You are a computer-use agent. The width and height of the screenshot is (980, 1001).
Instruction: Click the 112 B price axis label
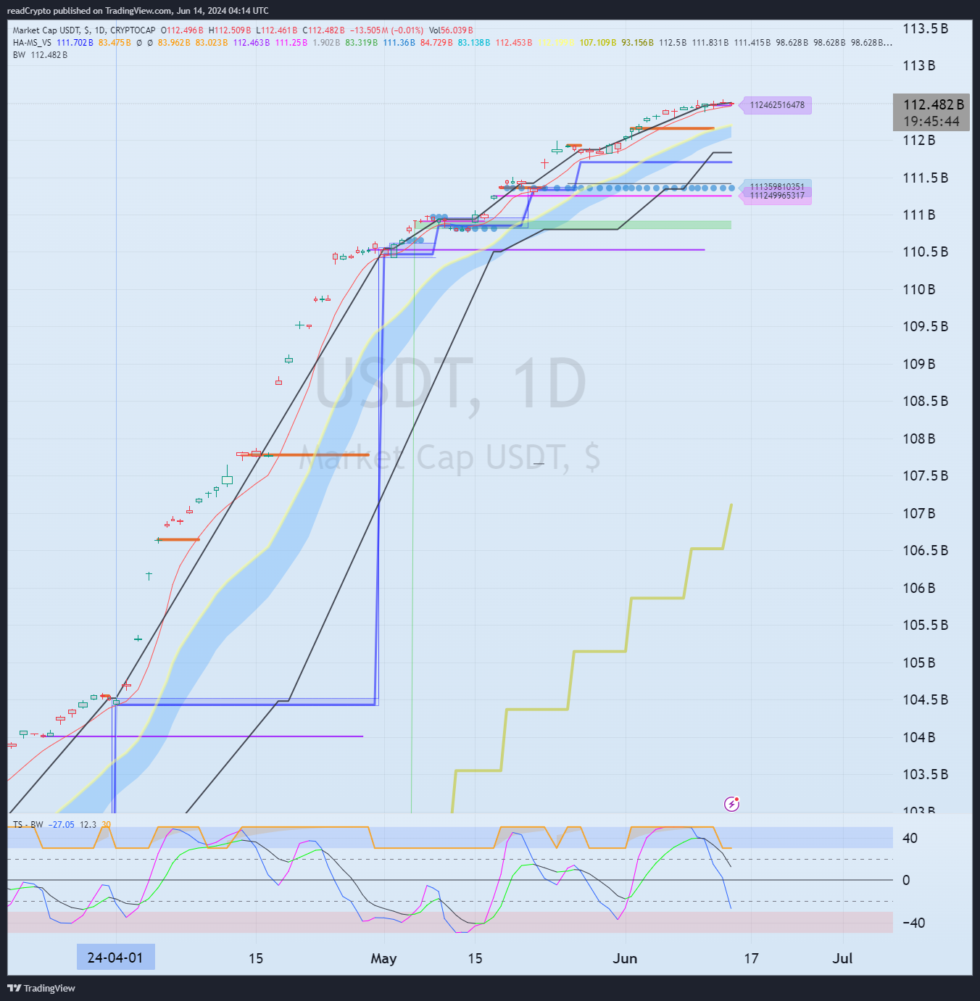(918, 141)
